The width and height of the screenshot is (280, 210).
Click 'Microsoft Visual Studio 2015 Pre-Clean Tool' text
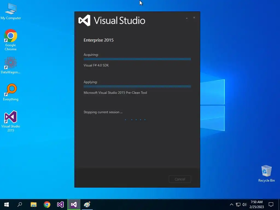point(115,93)
